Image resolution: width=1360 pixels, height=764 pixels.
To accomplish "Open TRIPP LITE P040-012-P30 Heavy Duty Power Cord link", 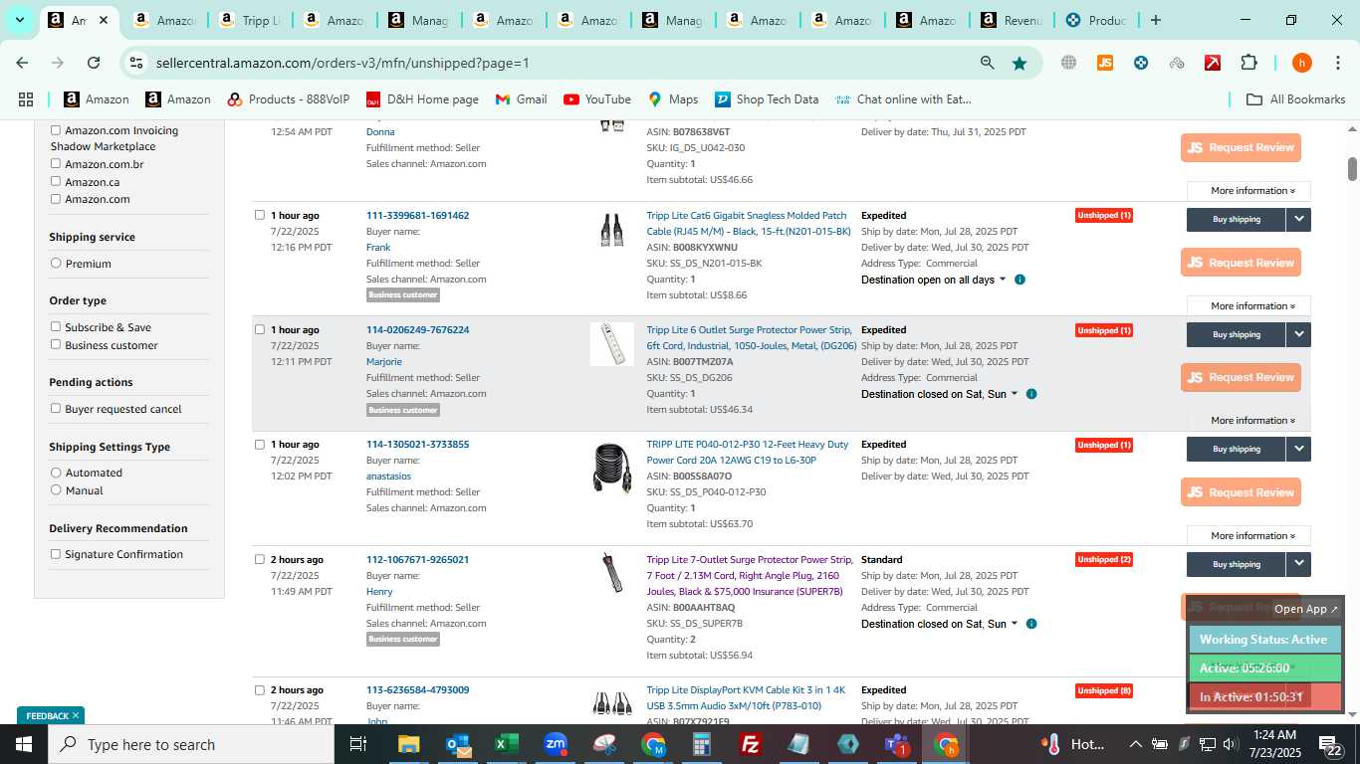I will point(748,453).
